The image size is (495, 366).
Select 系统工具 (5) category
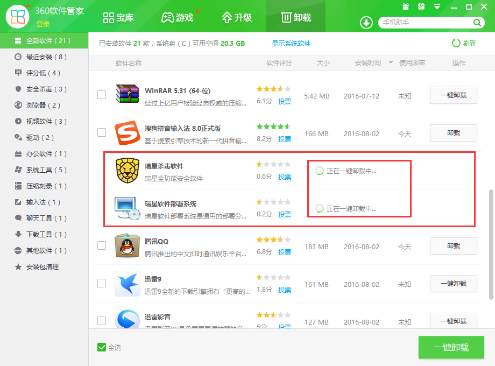[44, 170]
